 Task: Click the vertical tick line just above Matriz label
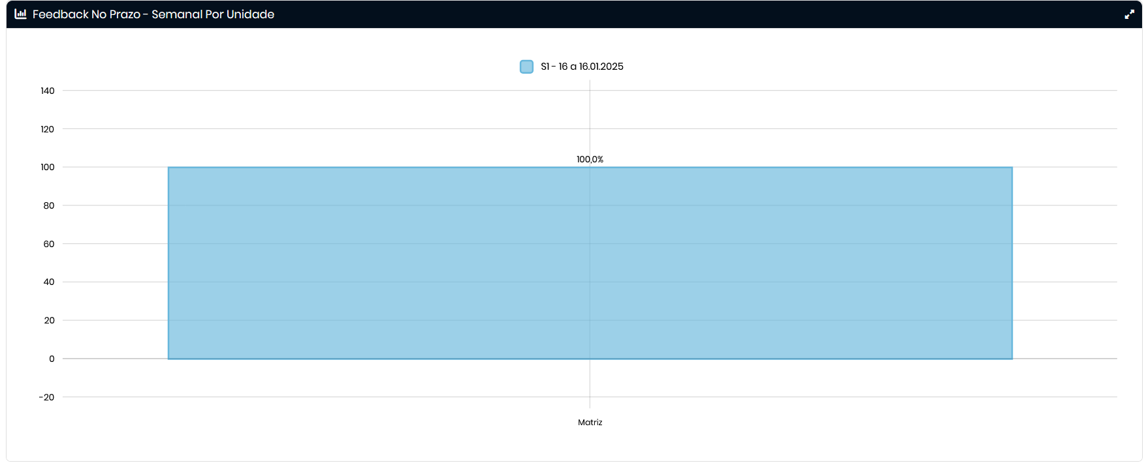click(x=590, y=391)
